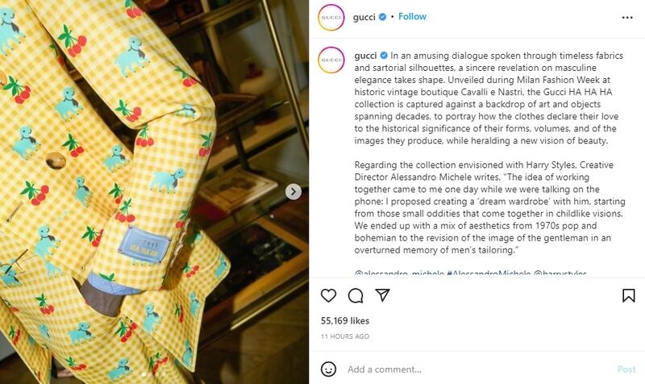The image size is (645, 384).
Task: Open the 11 hours ago timestamp
Action: [345, 336]
